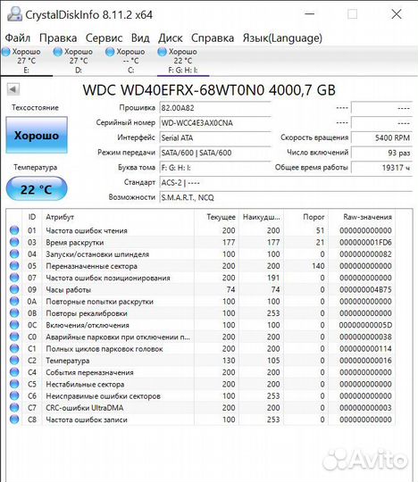This screenshot has height=482, width=418.
Task: Click the power-on count field 93 раз
Action: pos(381,153)
